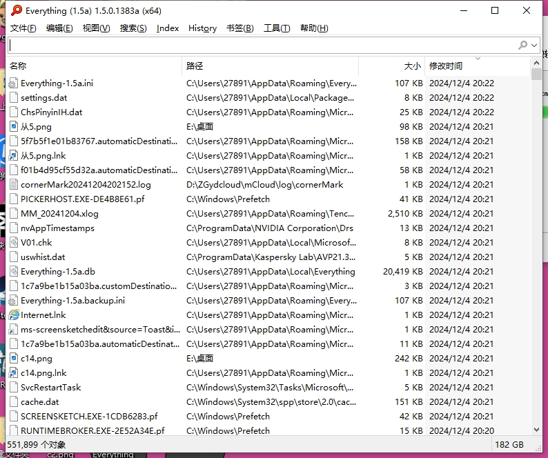The width and height of the screenshot is (548, 458).
Task: Click log file icon of cornerMark20241204202152.log
Action: tap(13, 184)
